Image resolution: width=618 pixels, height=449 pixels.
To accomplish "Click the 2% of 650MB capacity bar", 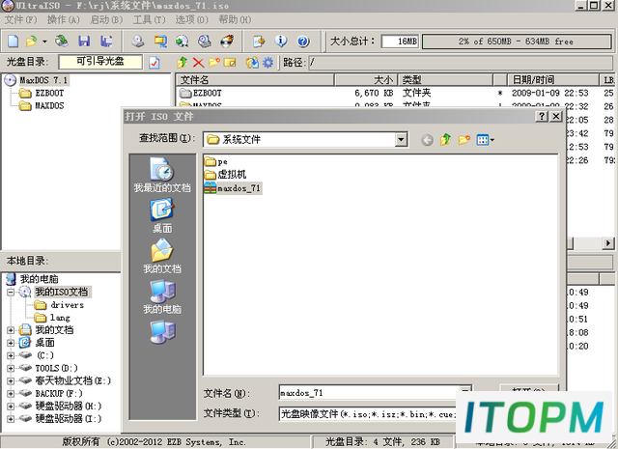I will pyautogui.click(x=517, y=42).
